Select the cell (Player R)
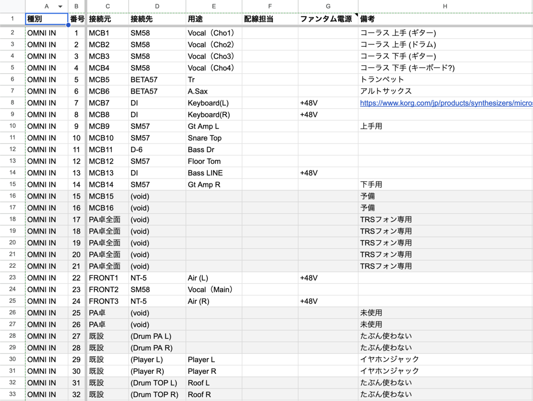 [x=157, y=371]
